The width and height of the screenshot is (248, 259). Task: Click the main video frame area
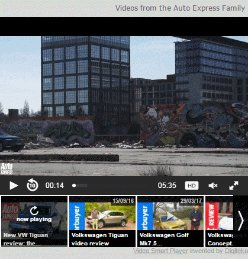(124, 106)
